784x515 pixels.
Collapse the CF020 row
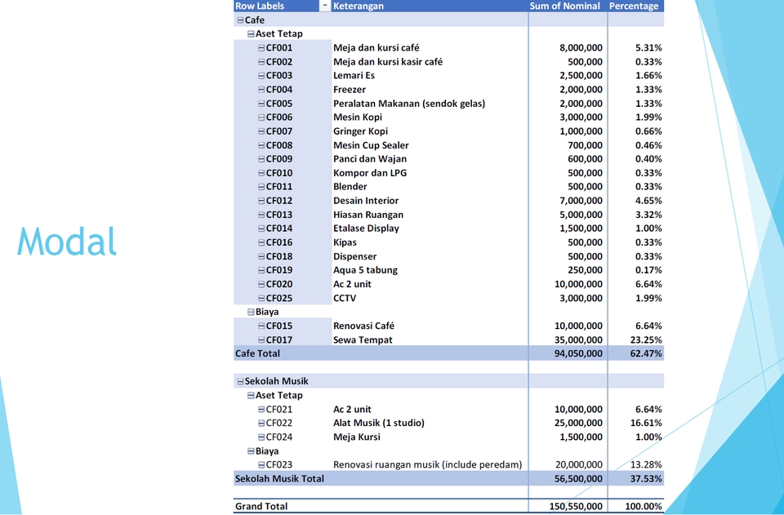pos(261,284)
